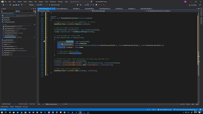Close the SceneItemsManager.cs tab
203x114 pixels.
point(55,9)
